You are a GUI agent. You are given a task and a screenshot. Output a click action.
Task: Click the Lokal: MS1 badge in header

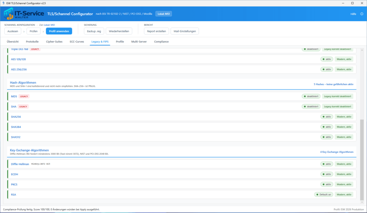point(163,14)
